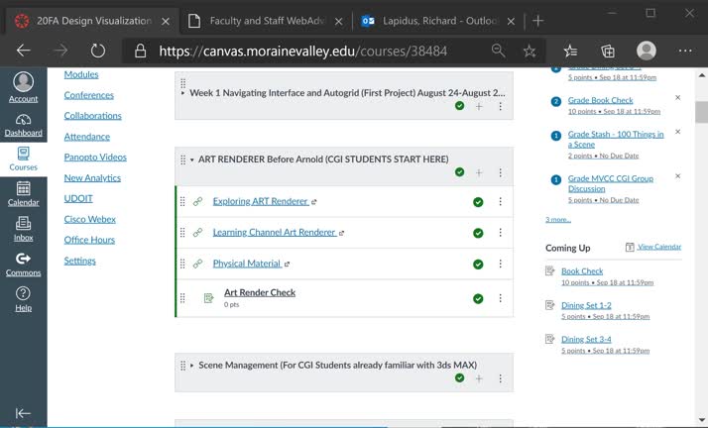
Task: Toggle publish status of Physical Material
Action: 478,265
